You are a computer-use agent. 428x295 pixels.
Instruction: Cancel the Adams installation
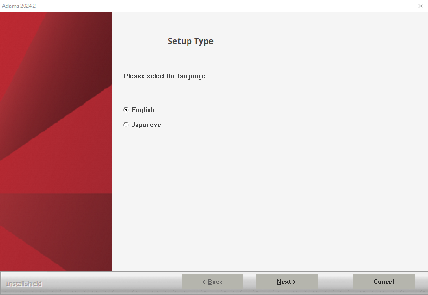(384, 282)
